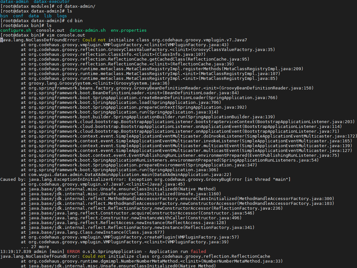The height and width of the screenshot is (268, 357).
Task: Click '(SpringApplicationRunListeners.java:54)' stack reference
Action: [269, 160]
